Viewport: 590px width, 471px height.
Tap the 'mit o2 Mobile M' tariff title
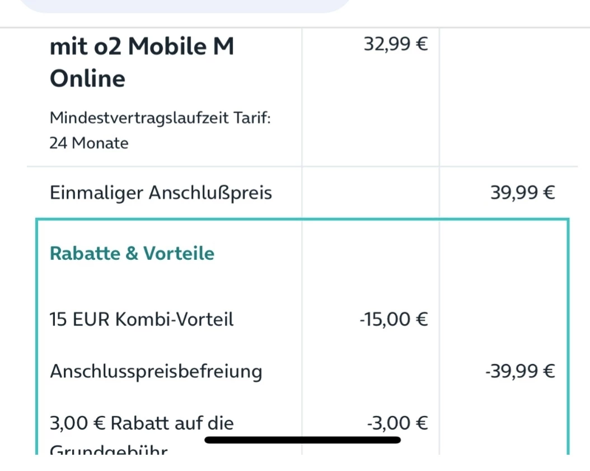142,46
